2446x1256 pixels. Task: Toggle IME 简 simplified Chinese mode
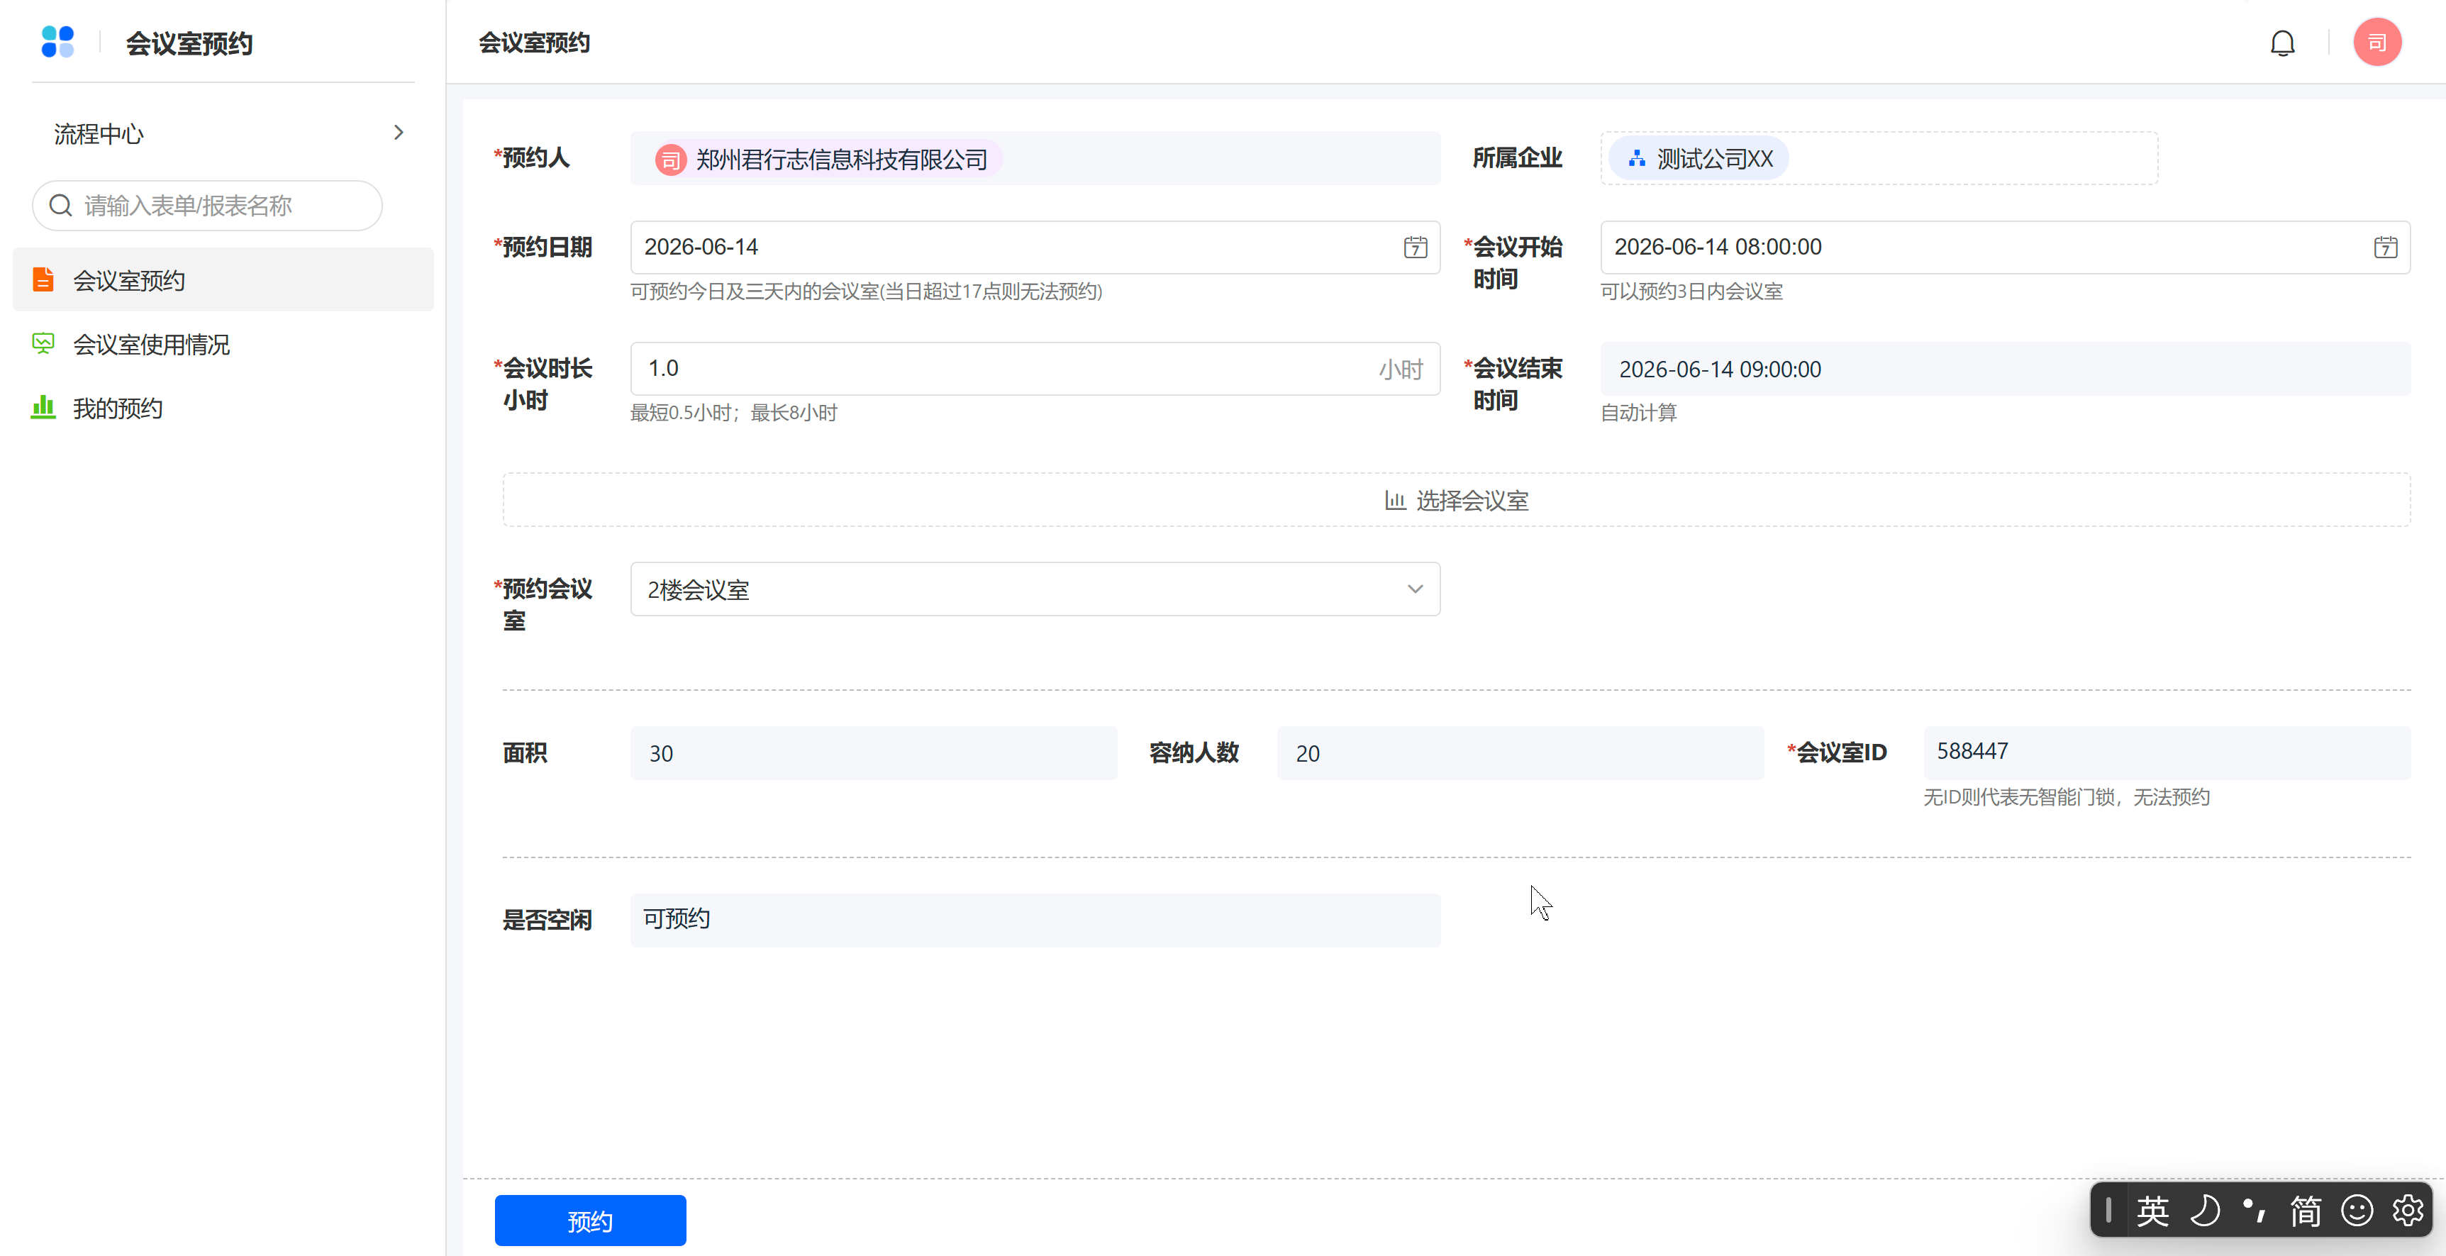(x=2306, y=1211)
